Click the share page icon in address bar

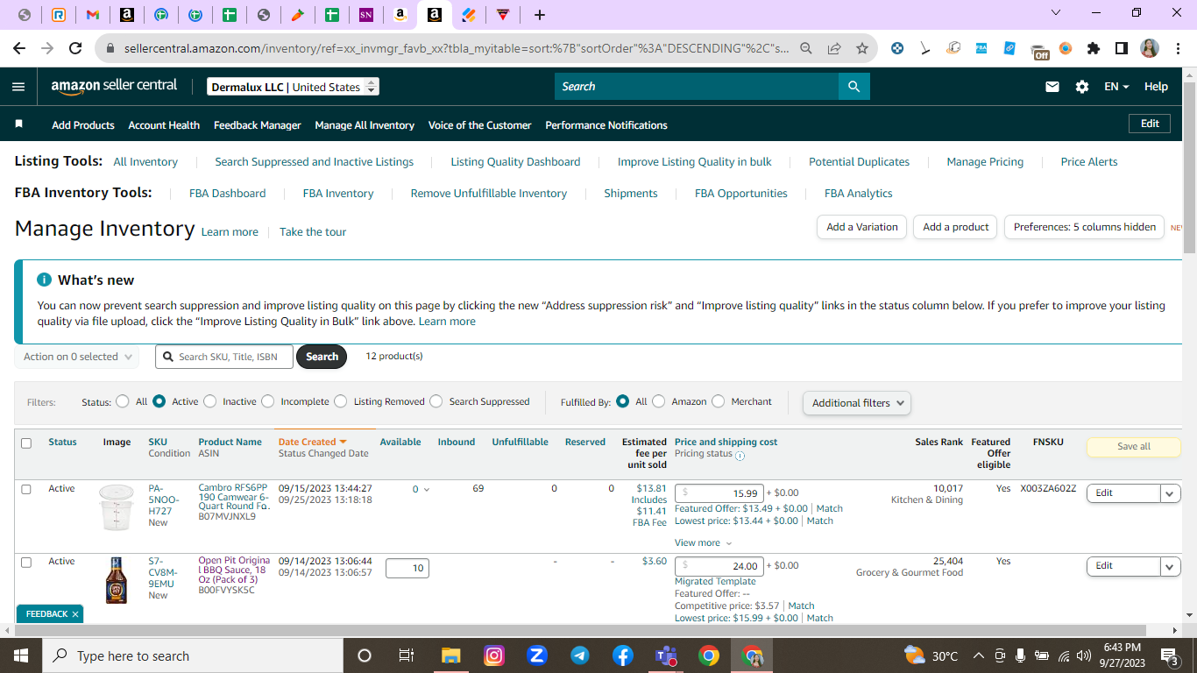click(x=834, y=49)
